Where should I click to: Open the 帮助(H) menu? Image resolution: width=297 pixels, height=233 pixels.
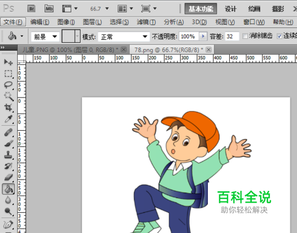pos(283,22)
